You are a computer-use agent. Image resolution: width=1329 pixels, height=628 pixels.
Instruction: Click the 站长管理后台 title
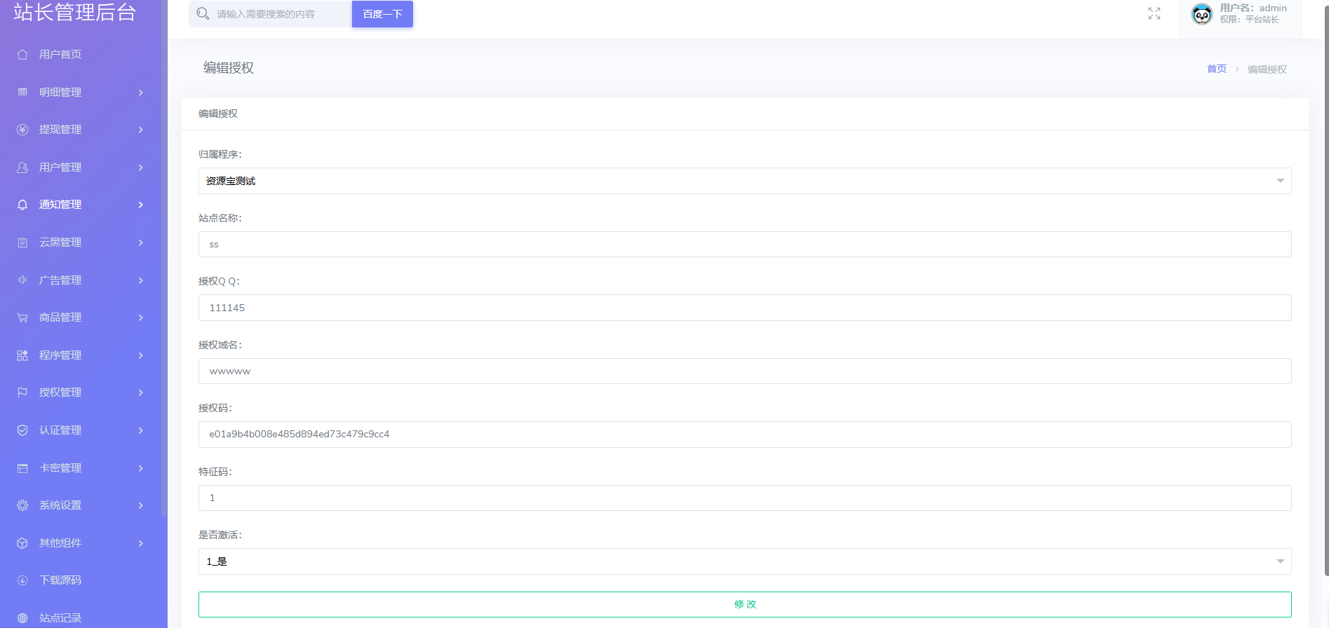click(74, 12)
